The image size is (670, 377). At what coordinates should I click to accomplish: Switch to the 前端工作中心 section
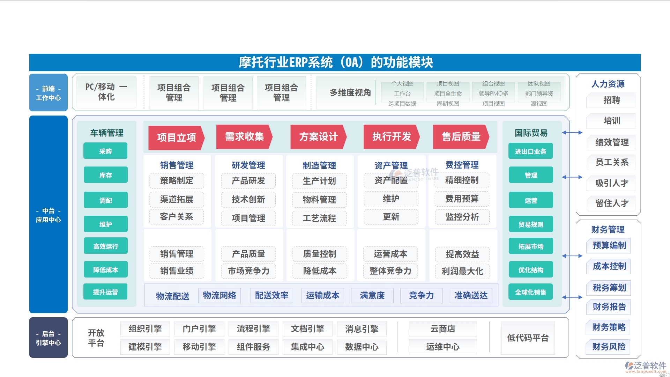click(x=49, y=93)
